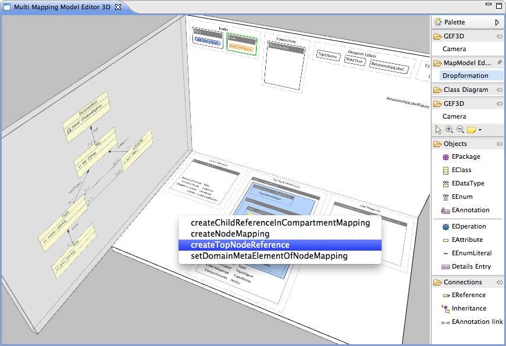Image resolution: width=506 pixels, height=346 pixels.
Task: Select the EReference connection tool
Action: 461,295
